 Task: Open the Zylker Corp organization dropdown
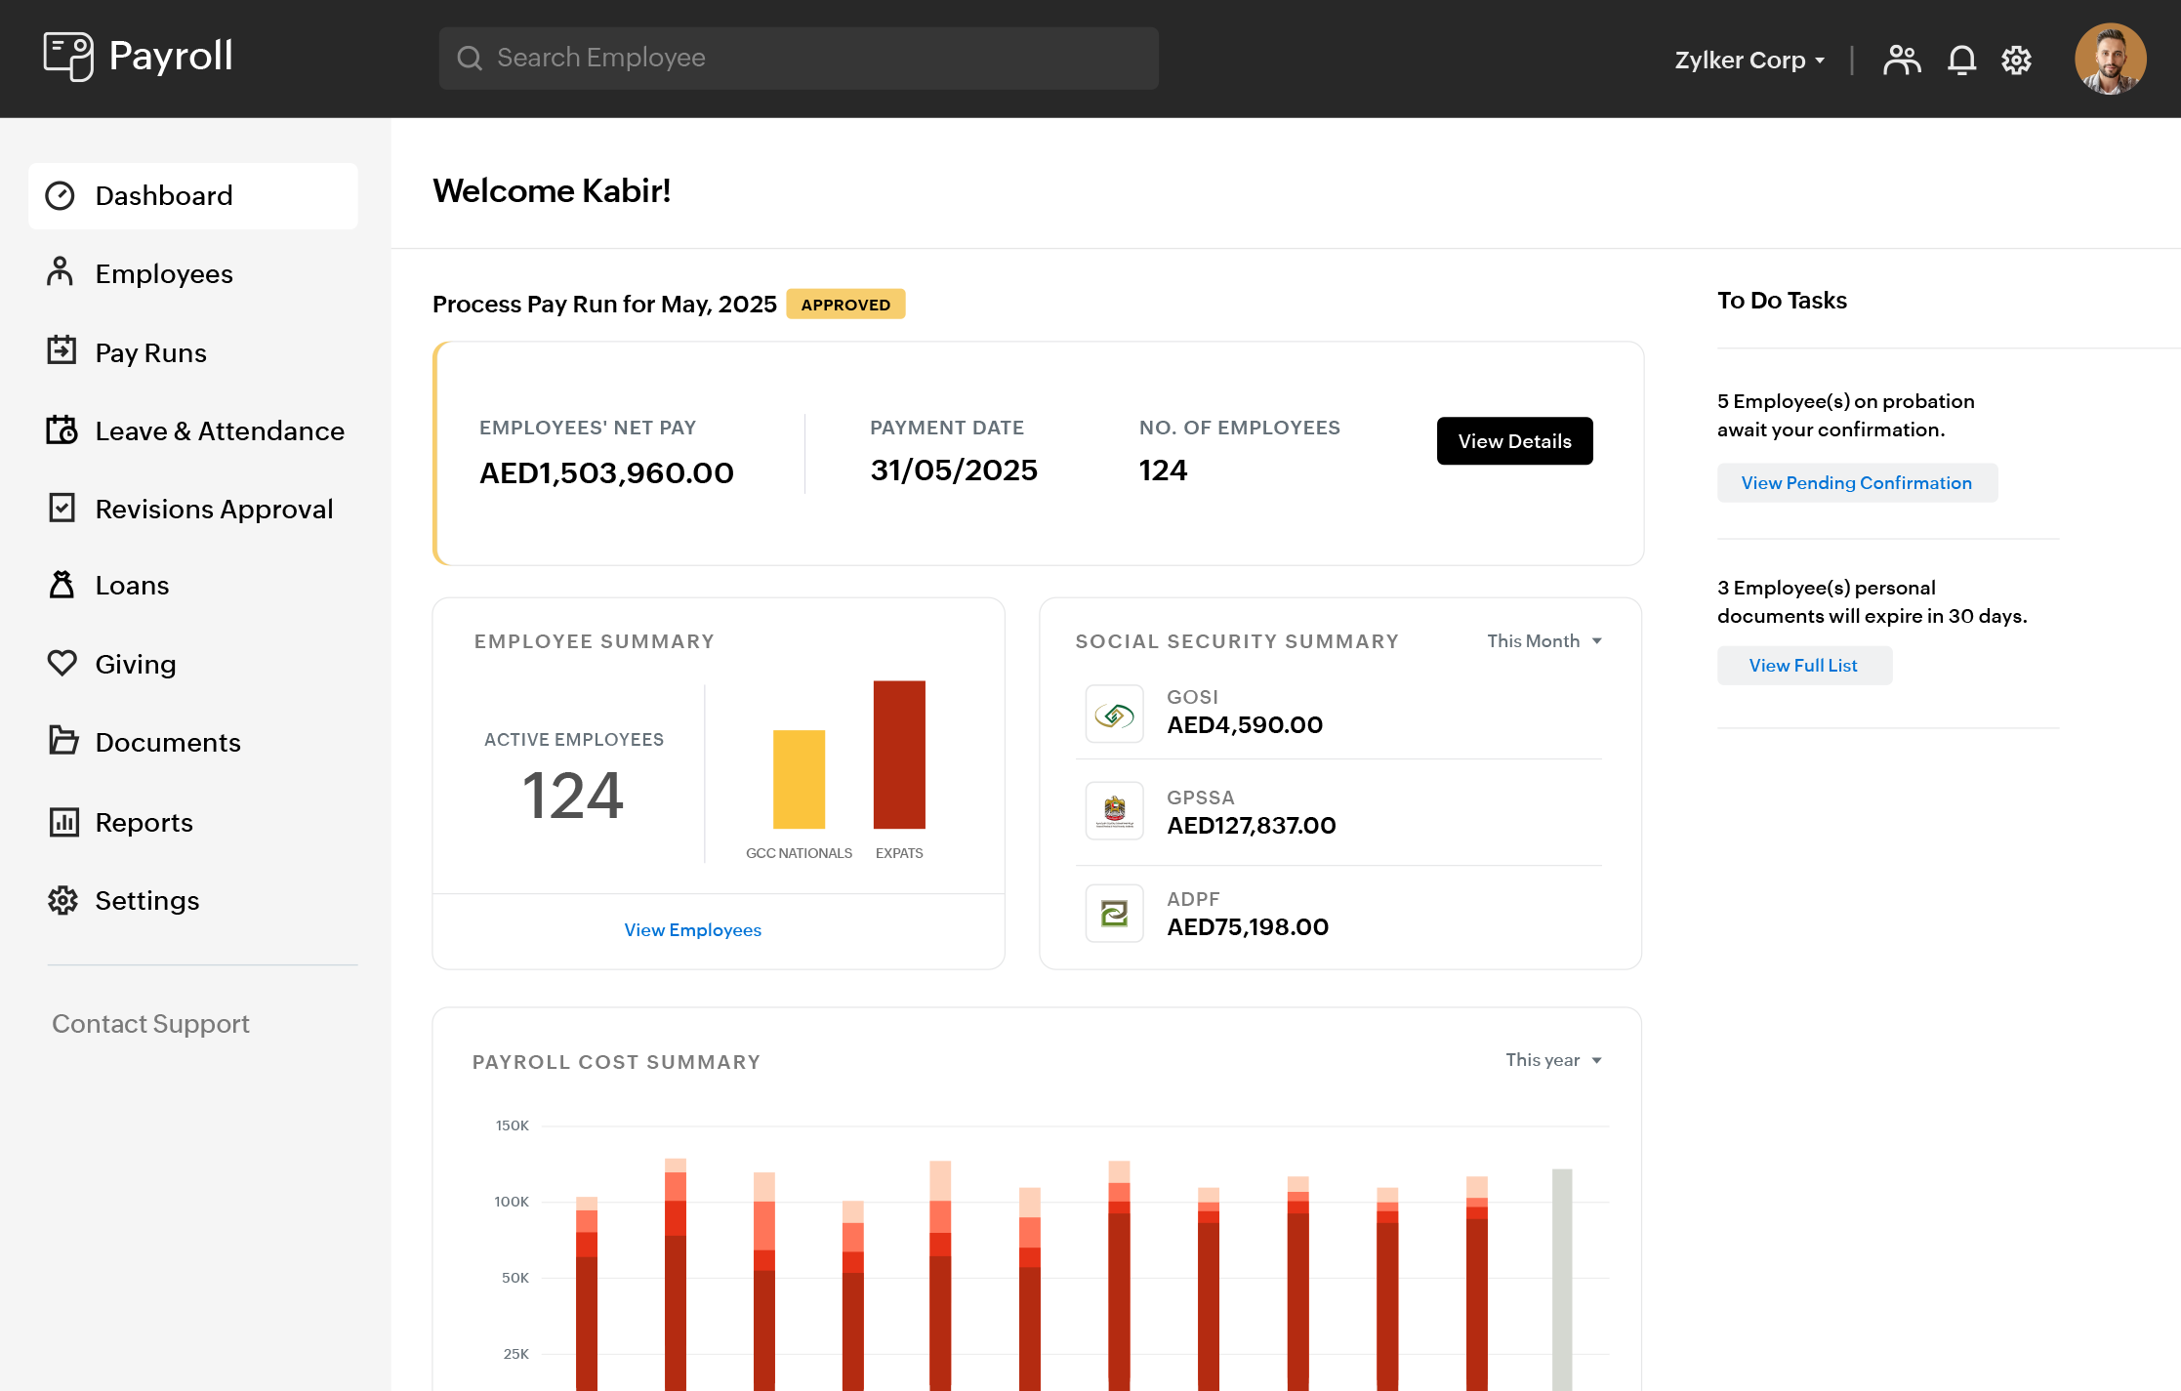pyautogui.click(x=1749, y=59)
